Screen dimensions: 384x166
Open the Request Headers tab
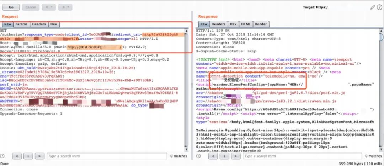[x=39, y=24]
